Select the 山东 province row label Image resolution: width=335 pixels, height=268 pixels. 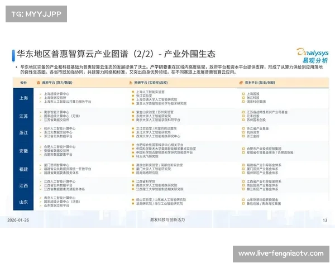(x=23, y=202)
